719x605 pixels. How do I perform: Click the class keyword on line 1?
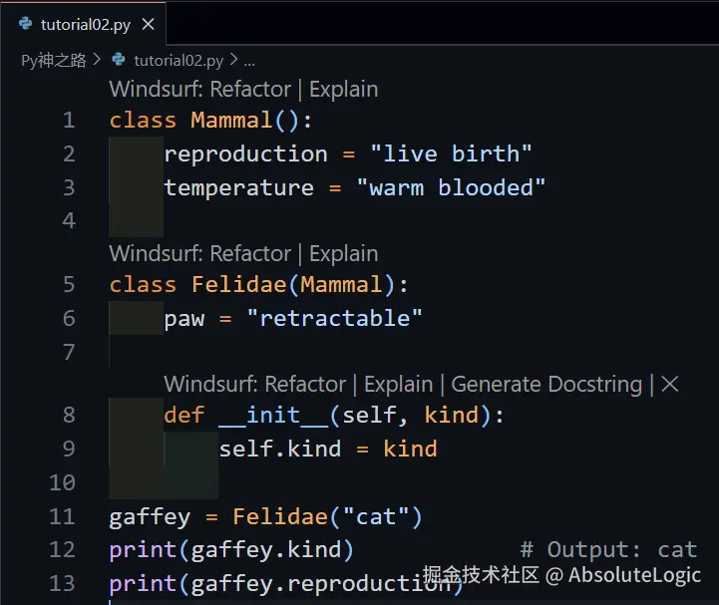(143, 120)
